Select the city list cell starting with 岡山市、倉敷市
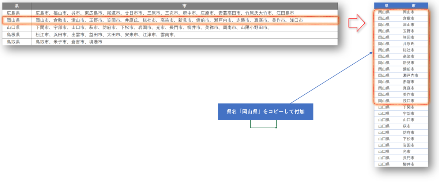The image size is (439, 182). coord(184,20)
